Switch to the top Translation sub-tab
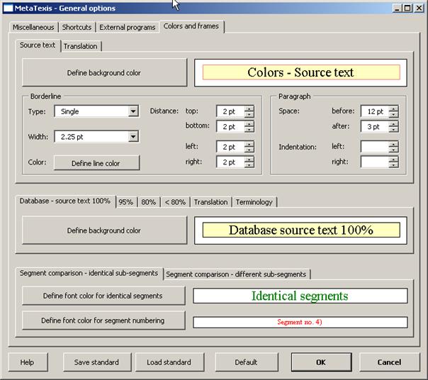Viewport: 428px width, 380px height. (81, 46)
